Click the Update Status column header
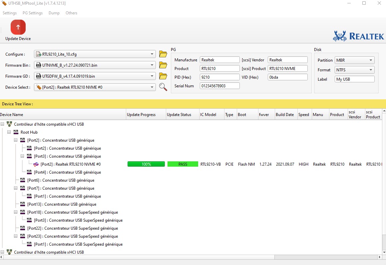The image size is (386, 265). click(x=183, y=115)
